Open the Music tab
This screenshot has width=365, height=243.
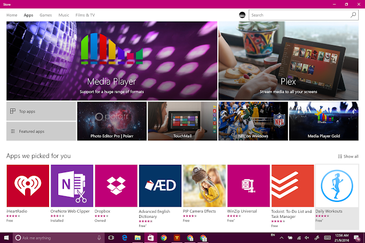tap(64, 15)
